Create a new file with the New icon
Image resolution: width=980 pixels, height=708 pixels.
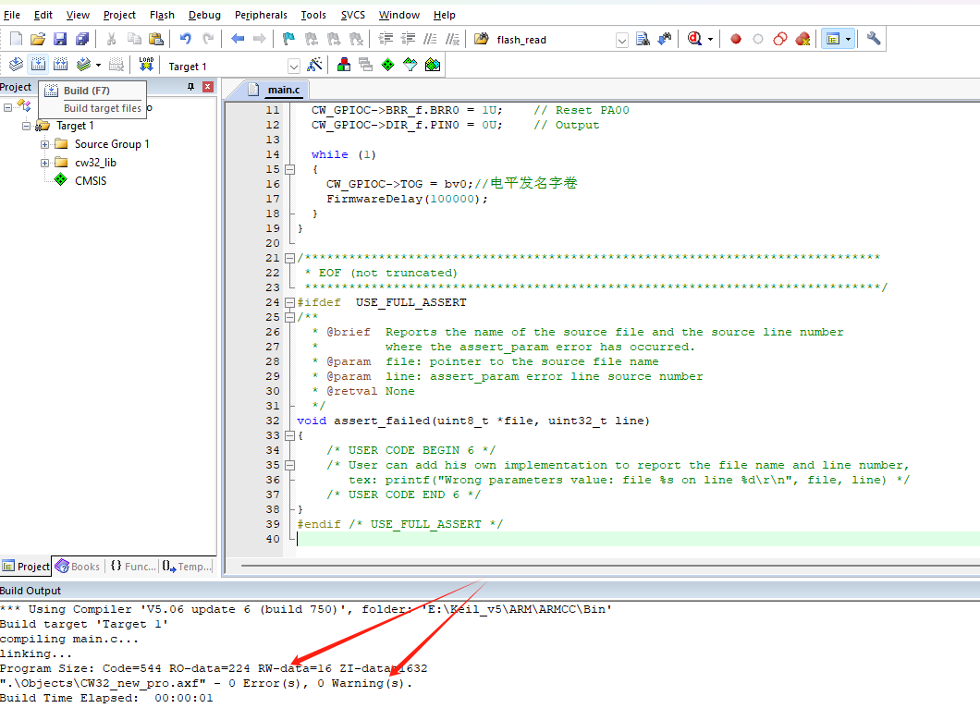click(17, 40)
